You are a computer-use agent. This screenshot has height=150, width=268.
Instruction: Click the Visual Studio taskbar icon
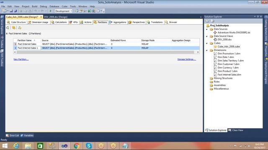pyautogui.click(x=64, y=146)
